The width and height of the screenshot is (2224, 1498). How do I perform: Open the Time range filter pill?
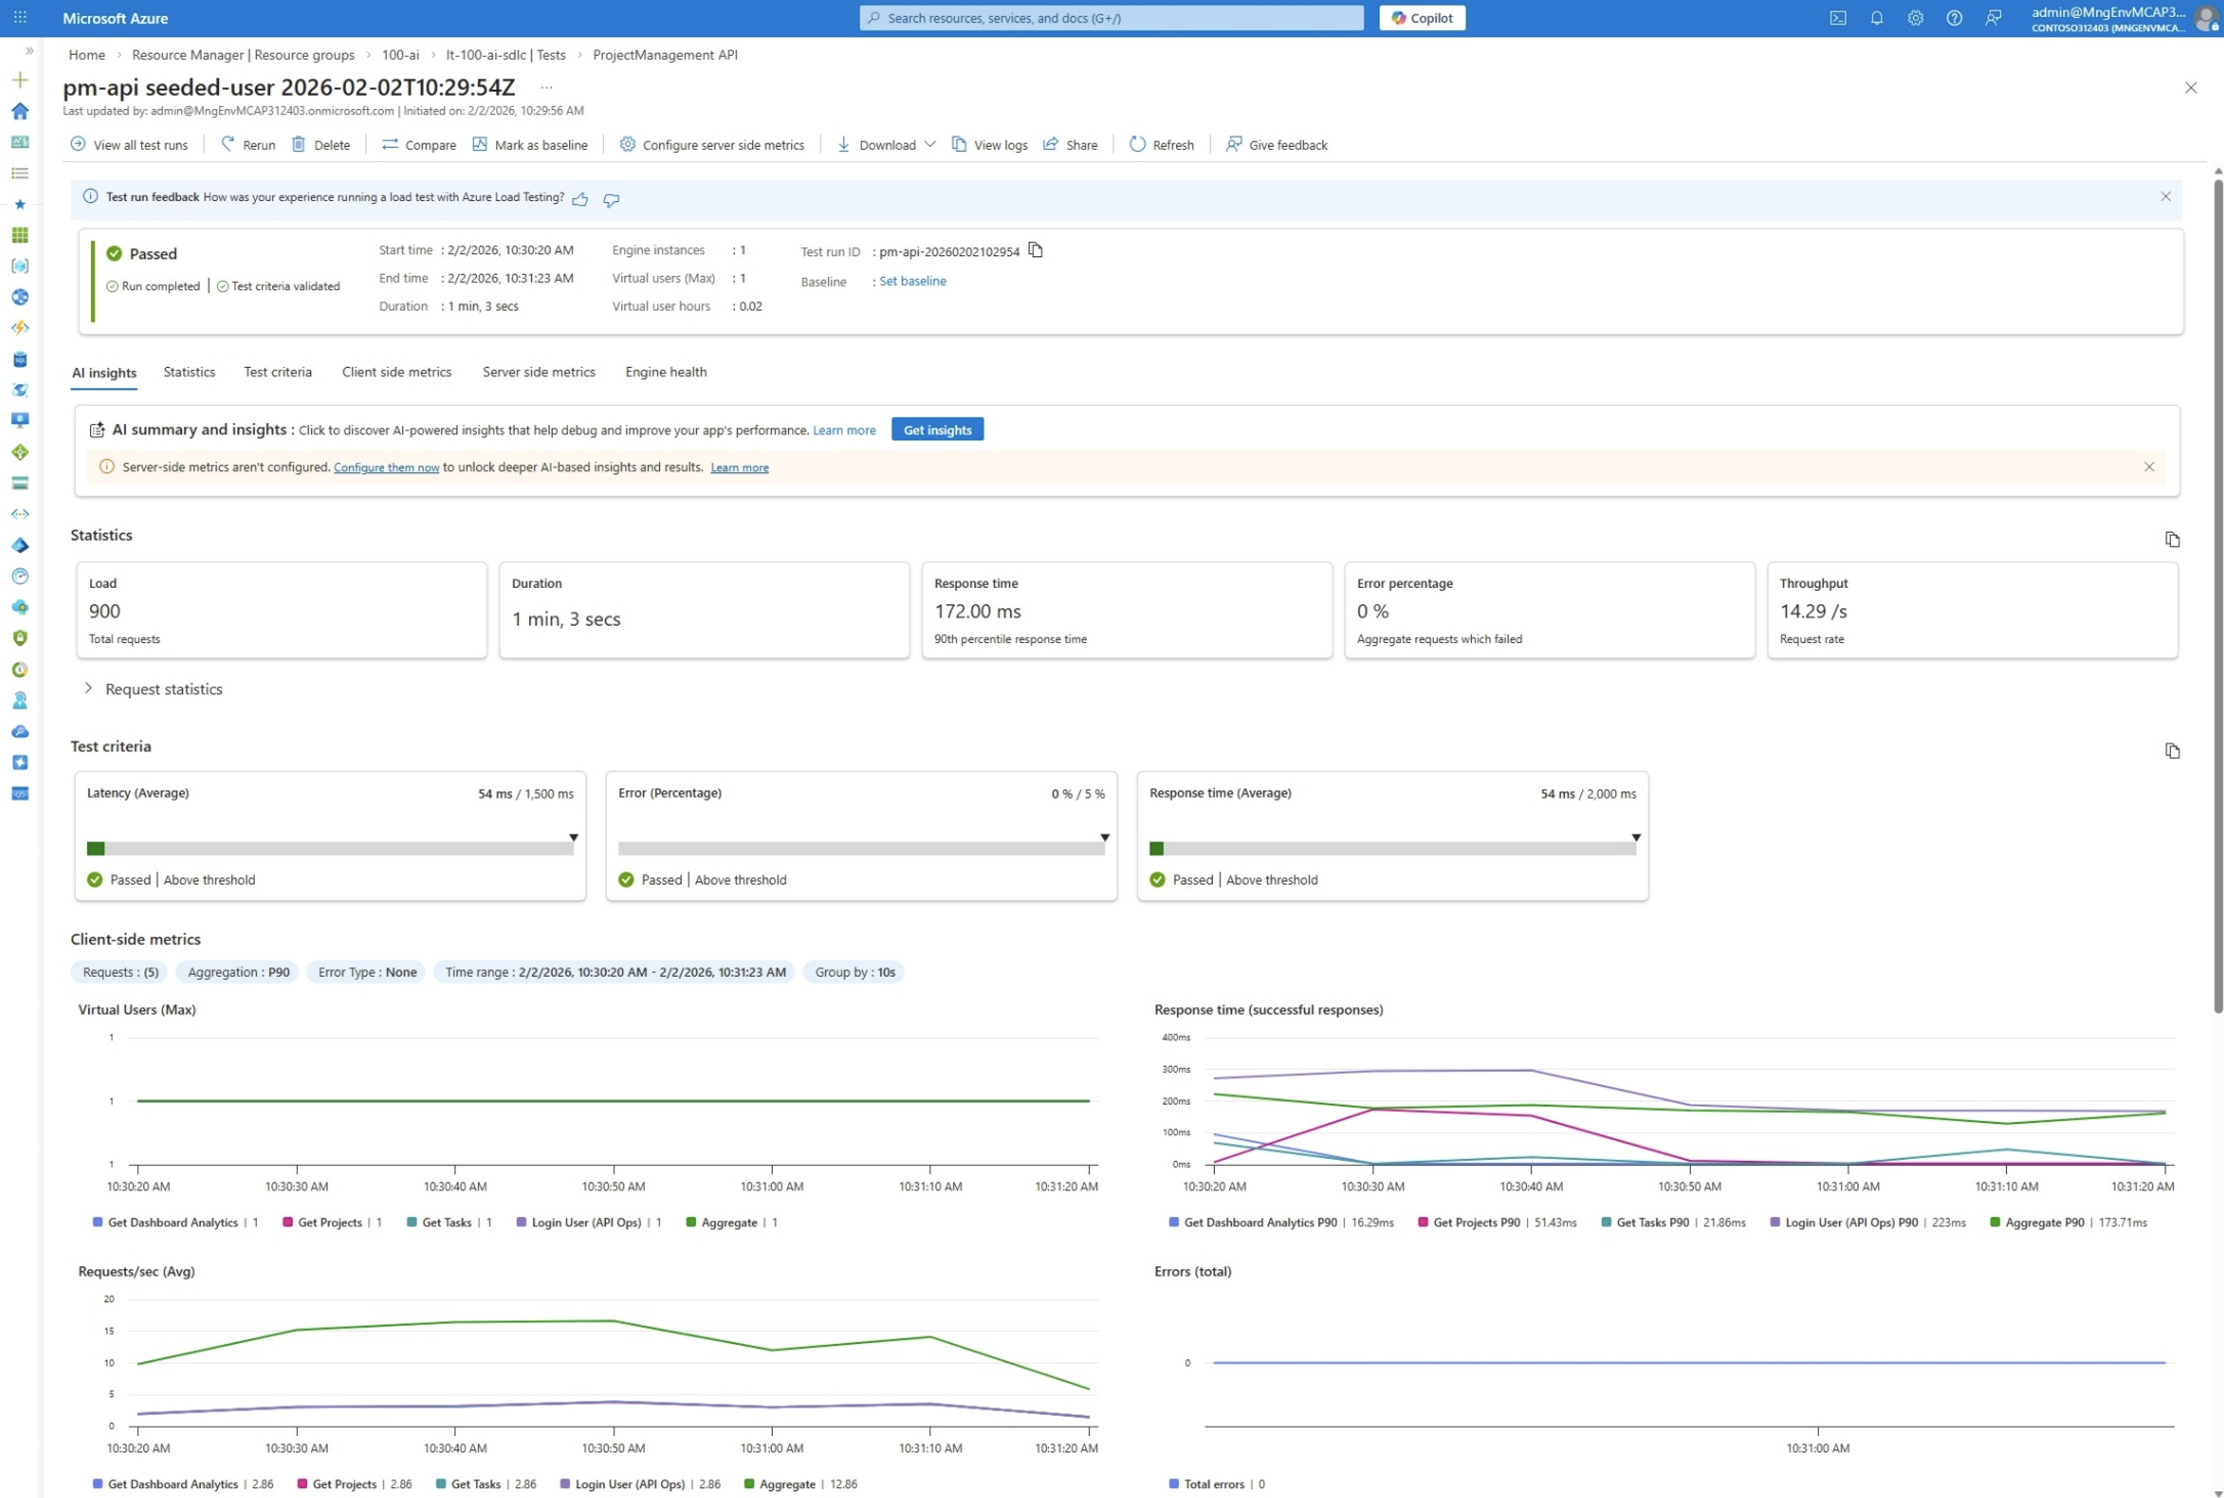tap(615, 972)
